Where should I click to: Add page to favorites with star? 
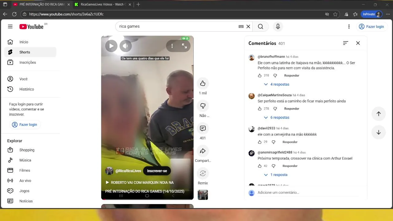click(335, 14)
